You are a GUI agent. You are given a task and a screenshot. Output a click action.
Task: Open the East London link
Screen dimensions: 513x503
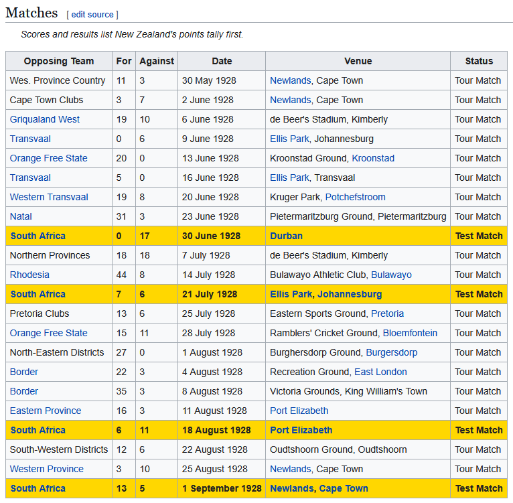380,372
